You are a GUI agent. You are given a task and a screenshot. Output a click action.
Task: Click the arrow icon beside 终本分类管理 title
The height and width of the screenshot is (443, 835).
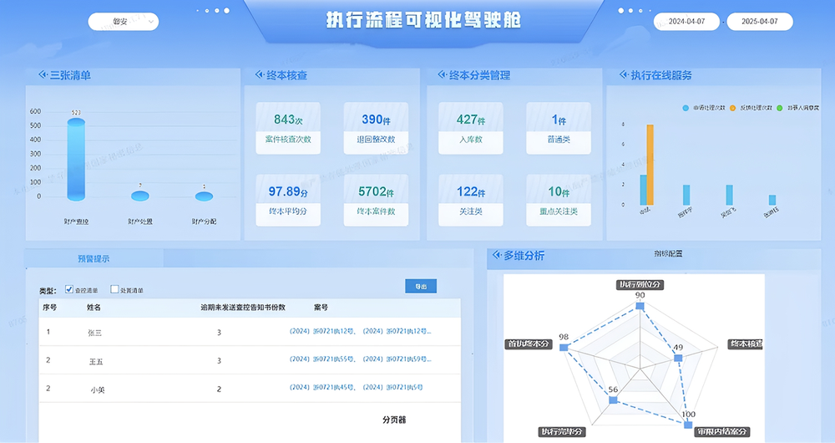pyautogui.click(x=442, y=74)
